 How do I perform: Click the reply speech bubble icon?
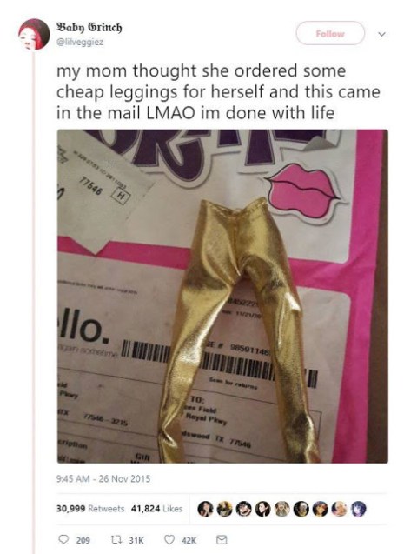pyautogui.click(x=63, y=539)
